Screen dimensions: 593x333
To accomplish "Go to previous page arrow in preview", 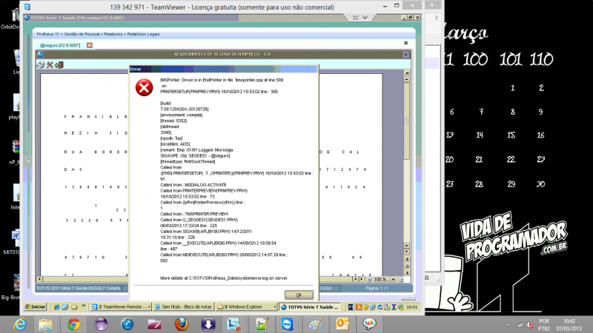I will pyautogui.click(x=355, y=280).
